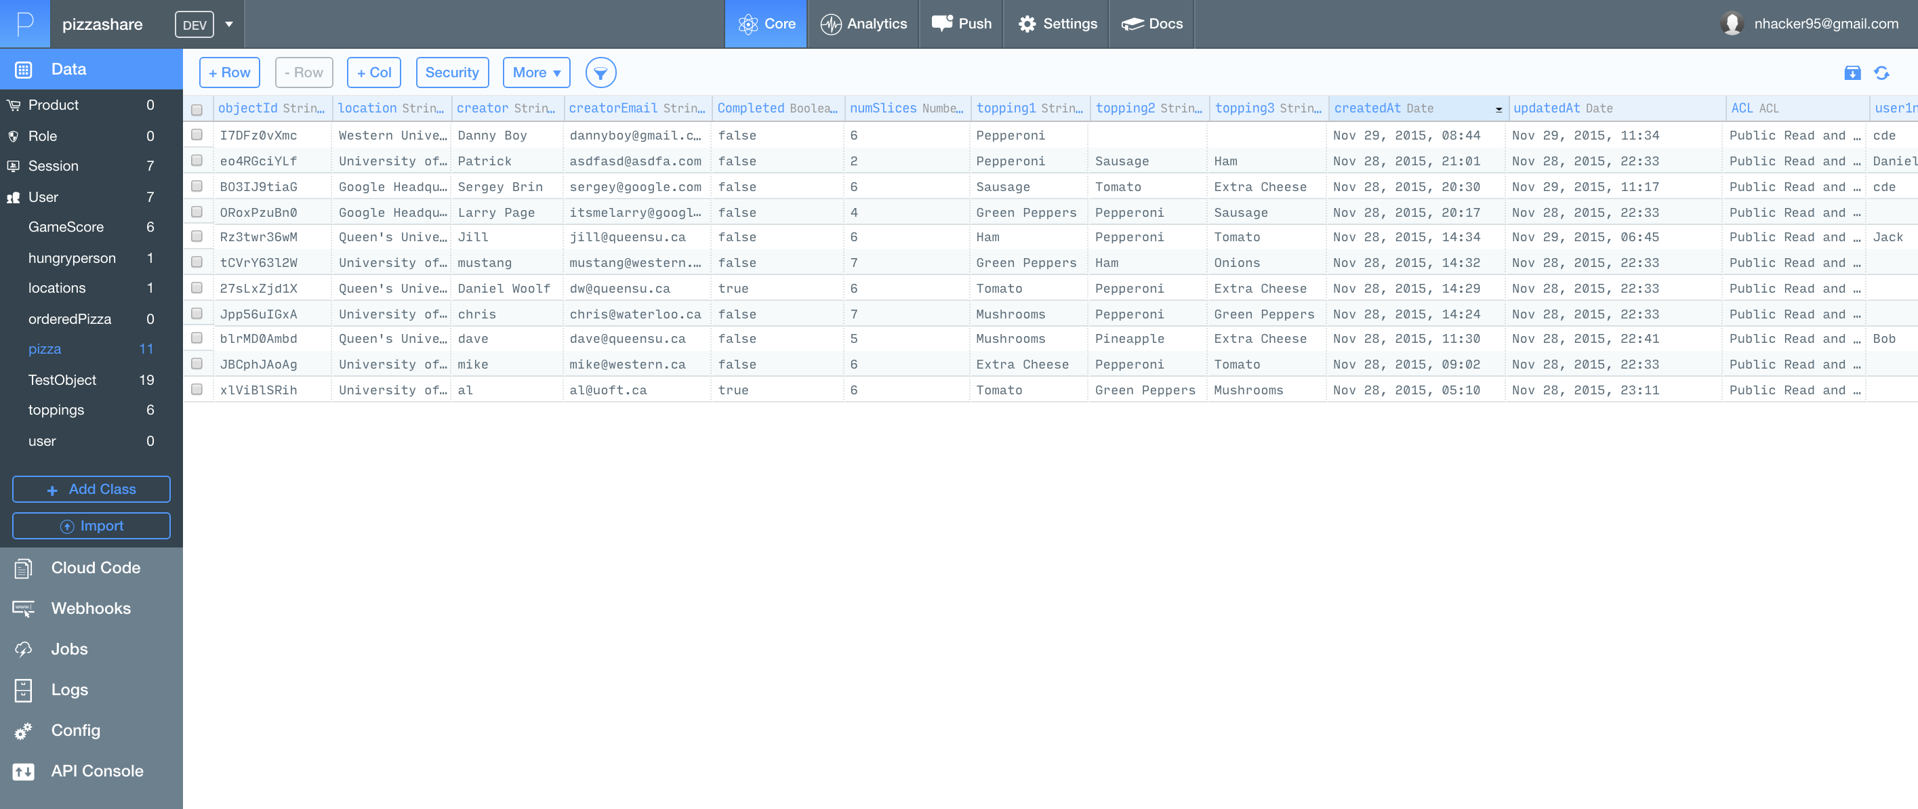Go to the Push tab
Viewport: 1918px width, 809px height.
pos(960,24)
